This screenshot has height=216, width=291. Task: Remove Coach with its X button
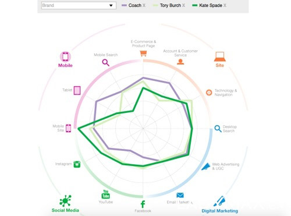[144, 5]
